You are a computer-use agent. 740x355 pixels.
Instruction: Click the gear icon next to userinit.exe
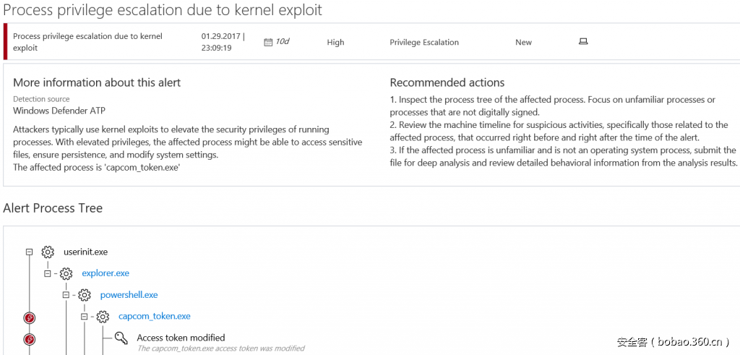[48, 252]
